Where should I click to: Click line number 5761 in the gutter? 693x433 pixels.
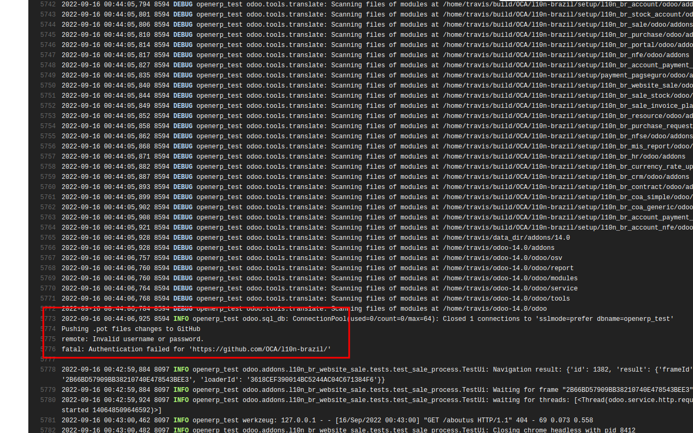click(48, 197)
